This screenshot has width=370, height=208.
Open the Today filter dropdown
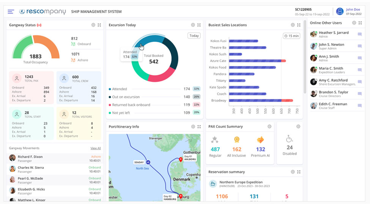coord(194,36)
